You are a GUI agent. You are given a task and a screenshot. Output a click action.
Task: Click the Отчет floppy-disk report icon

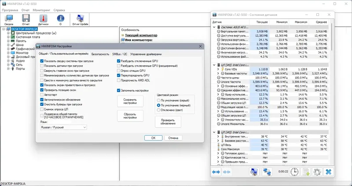coord(26,19)
